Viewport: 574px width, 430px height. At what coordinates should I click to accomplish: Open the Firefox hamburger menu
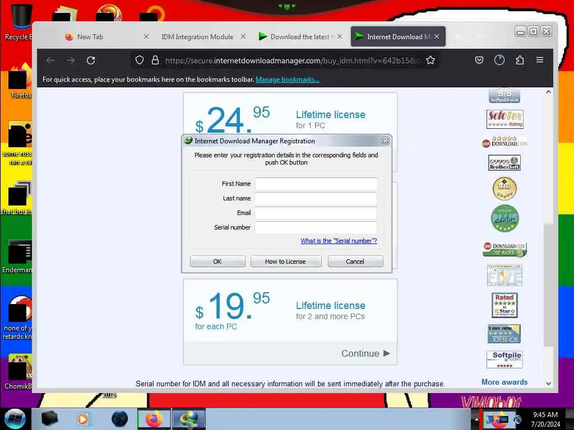(540, 60)
